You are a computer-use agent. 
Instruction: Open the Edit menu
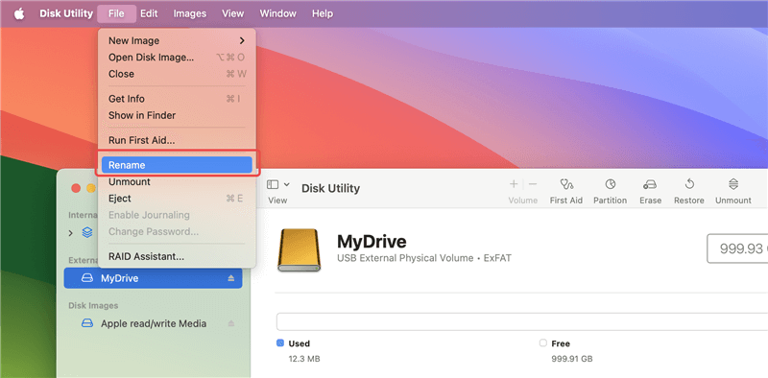149,13
